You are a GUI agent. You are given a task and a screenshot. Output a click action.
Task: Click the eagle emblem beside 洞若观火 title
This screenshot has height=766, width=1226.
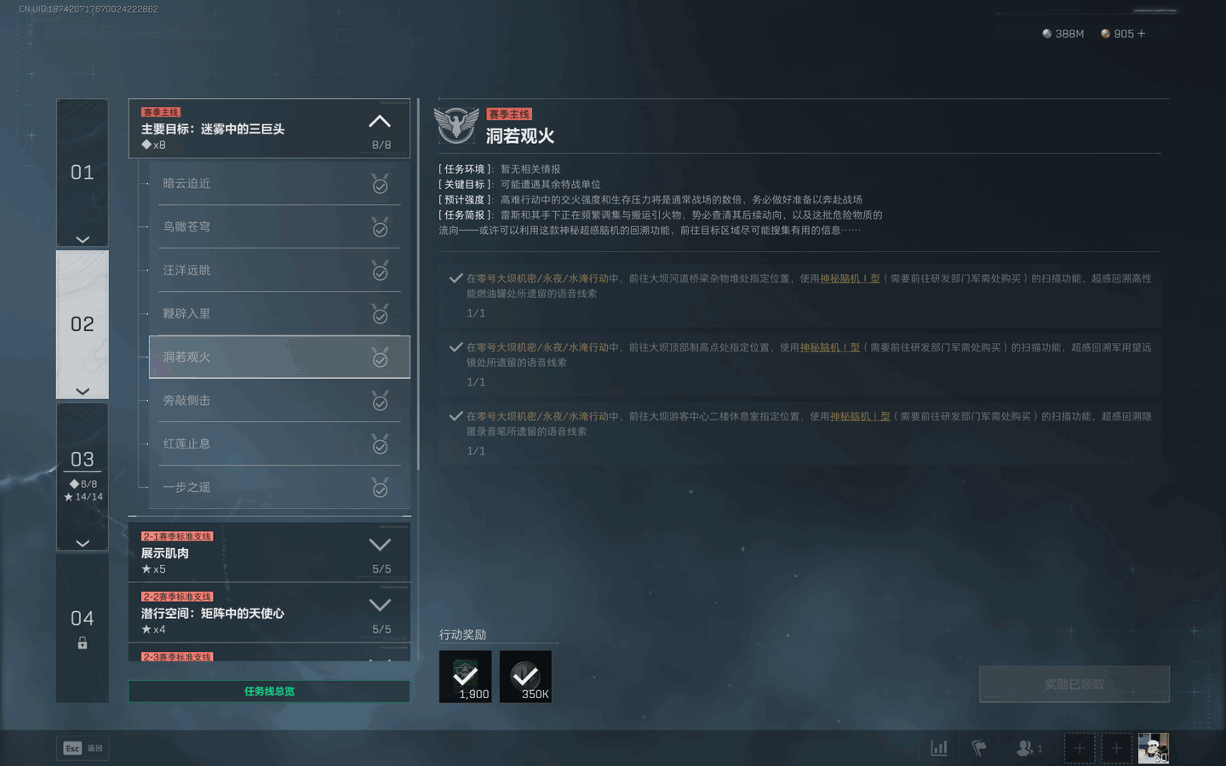[457, 125]
